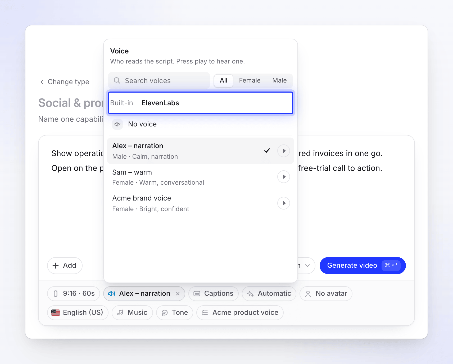Open the 9:16 · 60s format options
The image size is (453, 364).
click(74, 294)
